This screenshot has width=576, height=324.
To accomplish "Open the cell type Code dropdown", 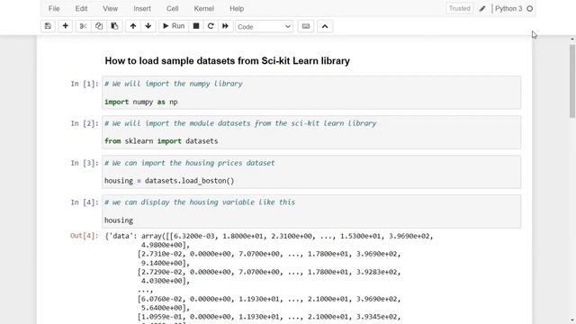I will point(264,26).
